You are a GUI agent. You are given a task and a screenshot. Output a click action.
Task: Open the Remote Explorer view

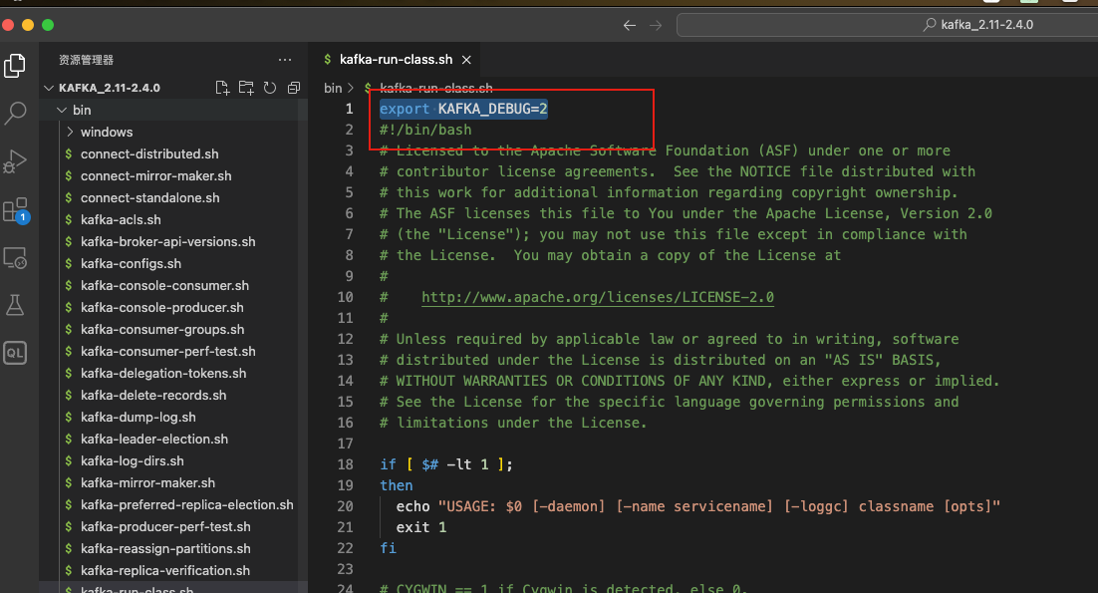click(x=15, y=258)
